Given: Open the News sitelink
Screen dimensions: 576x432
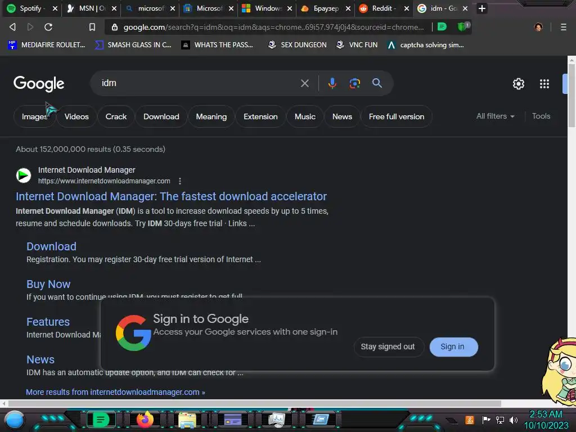Looking at the screenshot, I should [40, 359].
